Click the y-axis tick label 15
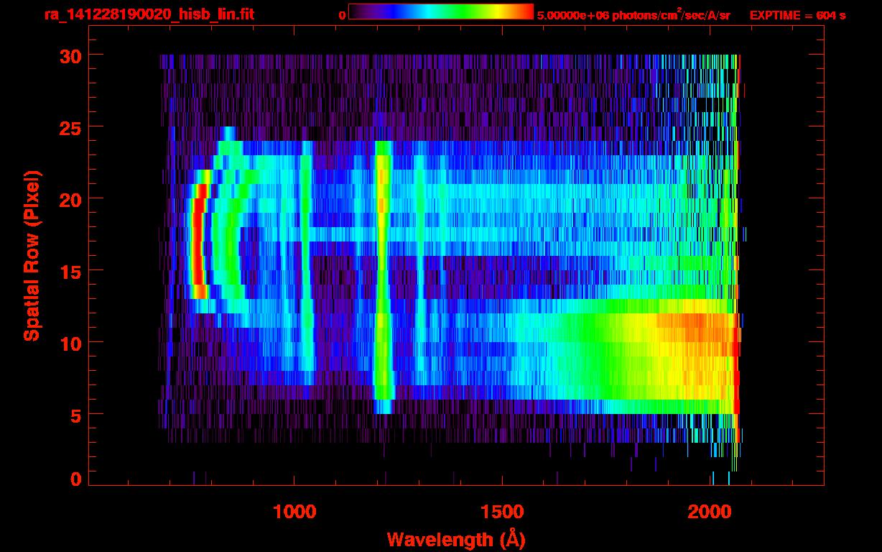This screenshot has height=552, width=882. [x=70, y=271]
